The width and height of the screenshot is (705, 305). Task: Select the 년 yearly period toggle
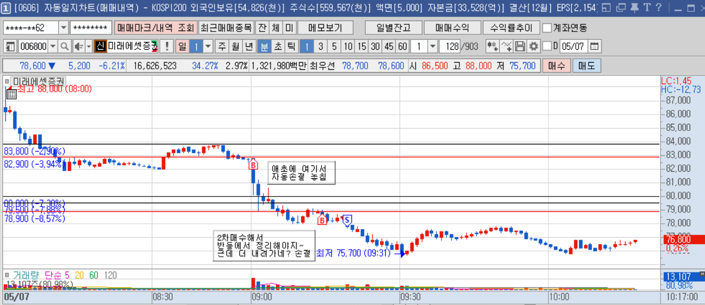tap(249, 46)
